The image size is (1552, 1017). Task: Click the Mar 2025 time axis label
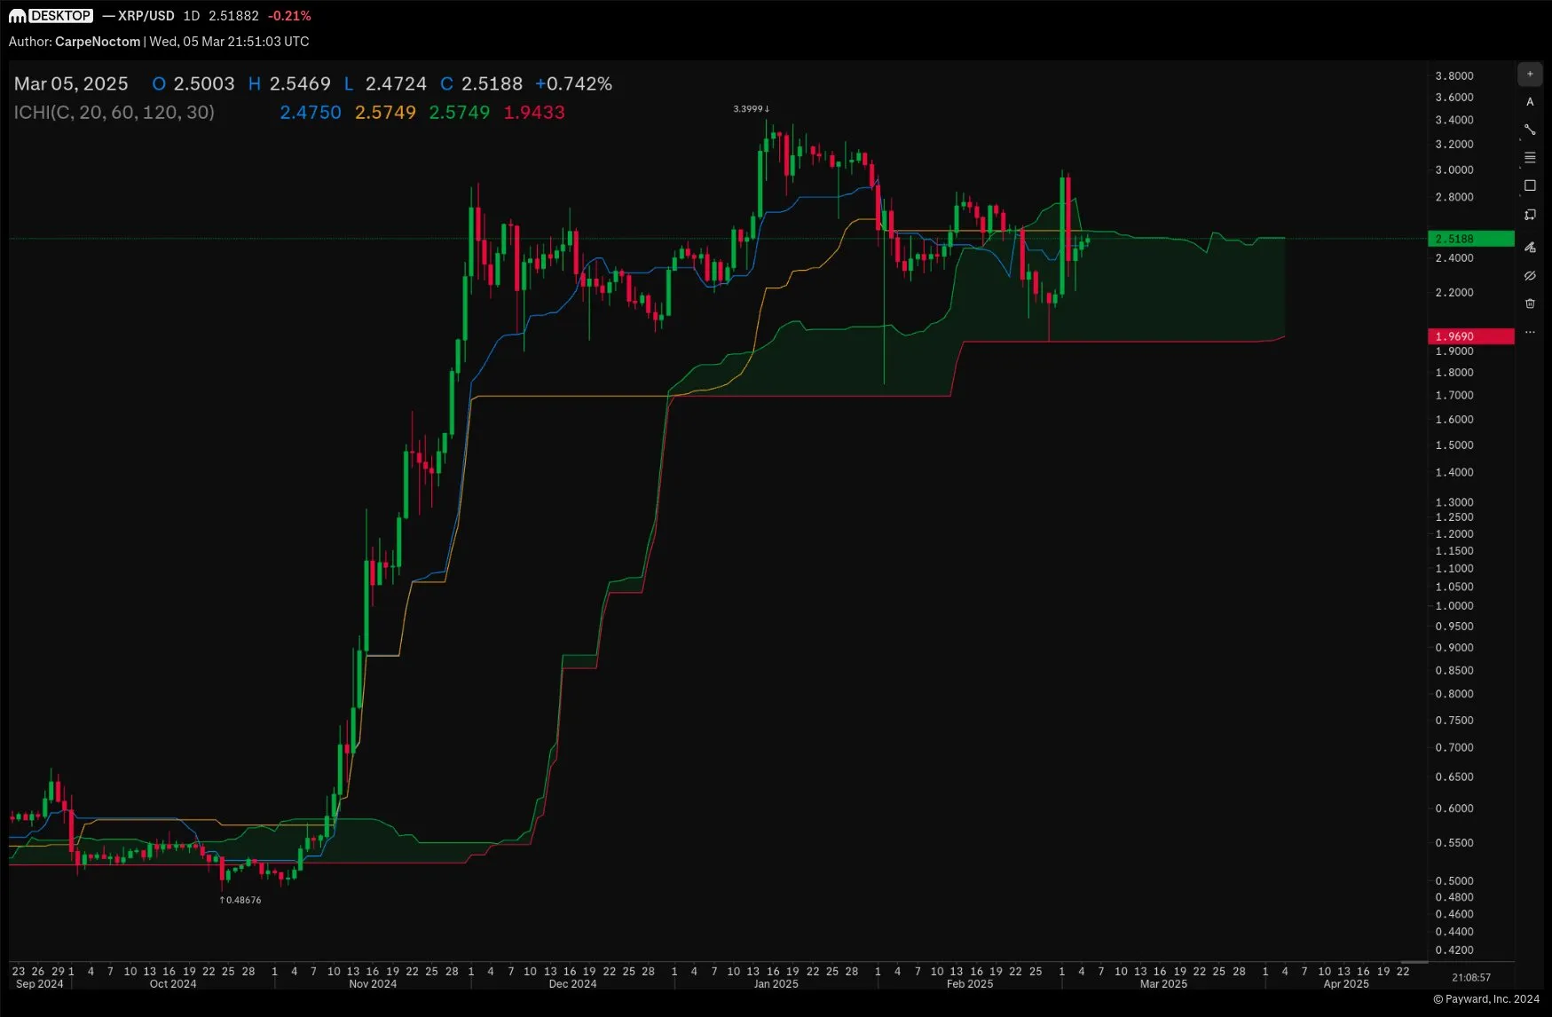[x=1162, y=983]
